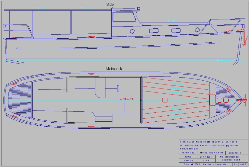This screenshot has width=249, height=167.
Task: Click the red cleat on the lower midship gunwale
Action: point(91,126)
